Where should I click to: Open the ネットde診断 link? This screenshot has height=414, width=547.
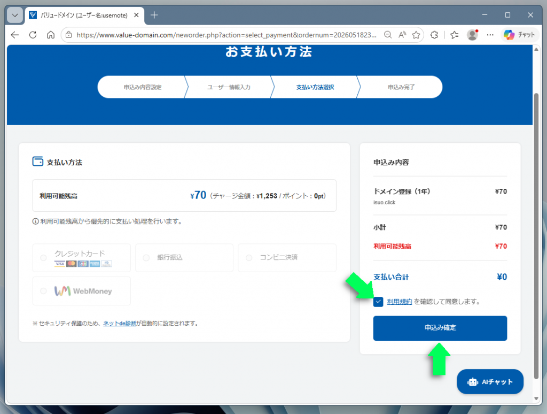pyautogui.click(x=120, y=324)
